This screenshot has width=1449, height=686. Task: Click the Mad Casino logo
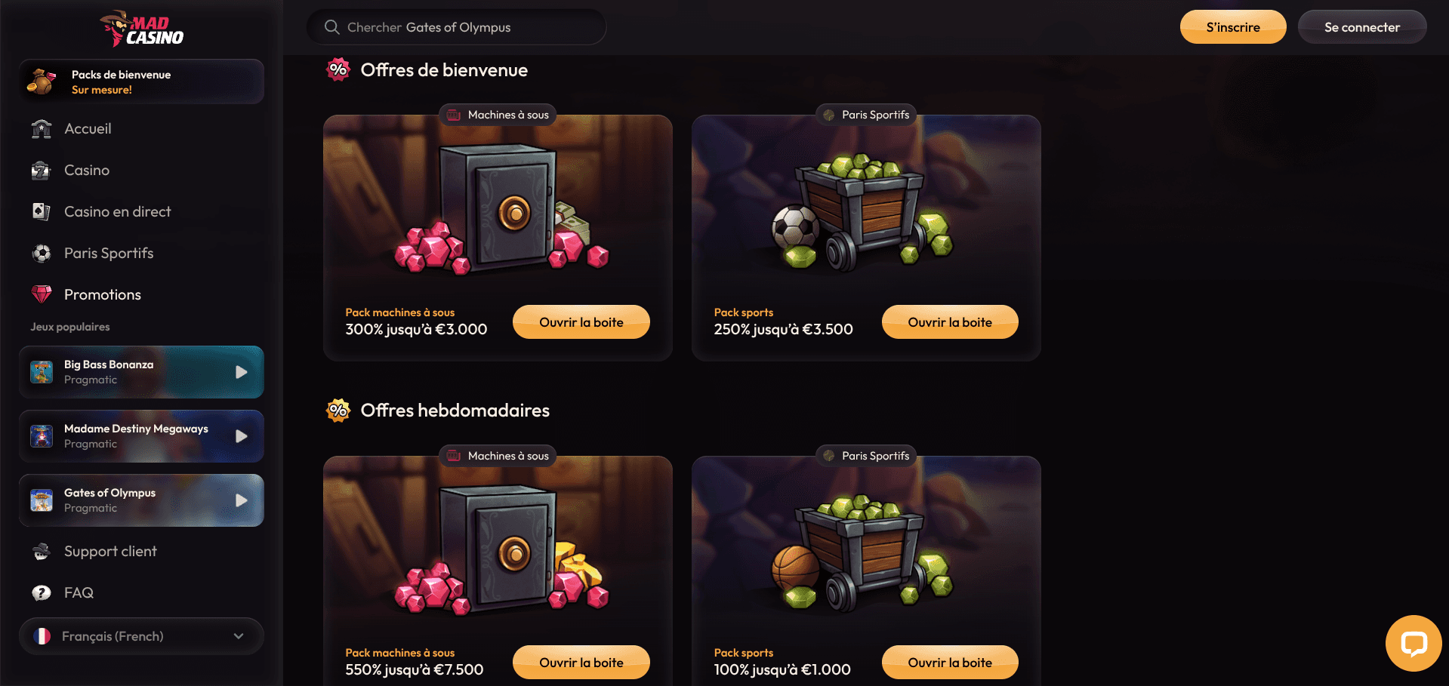click(x=142, y=29)
